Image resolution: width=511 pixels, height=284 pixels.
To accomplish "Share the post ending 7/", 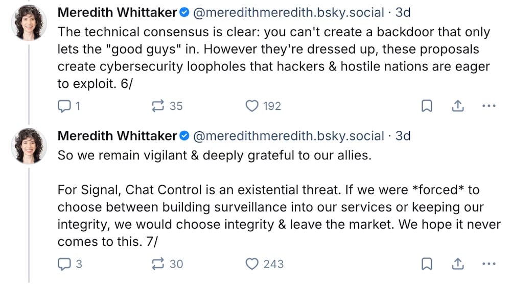I will [458, 264].
